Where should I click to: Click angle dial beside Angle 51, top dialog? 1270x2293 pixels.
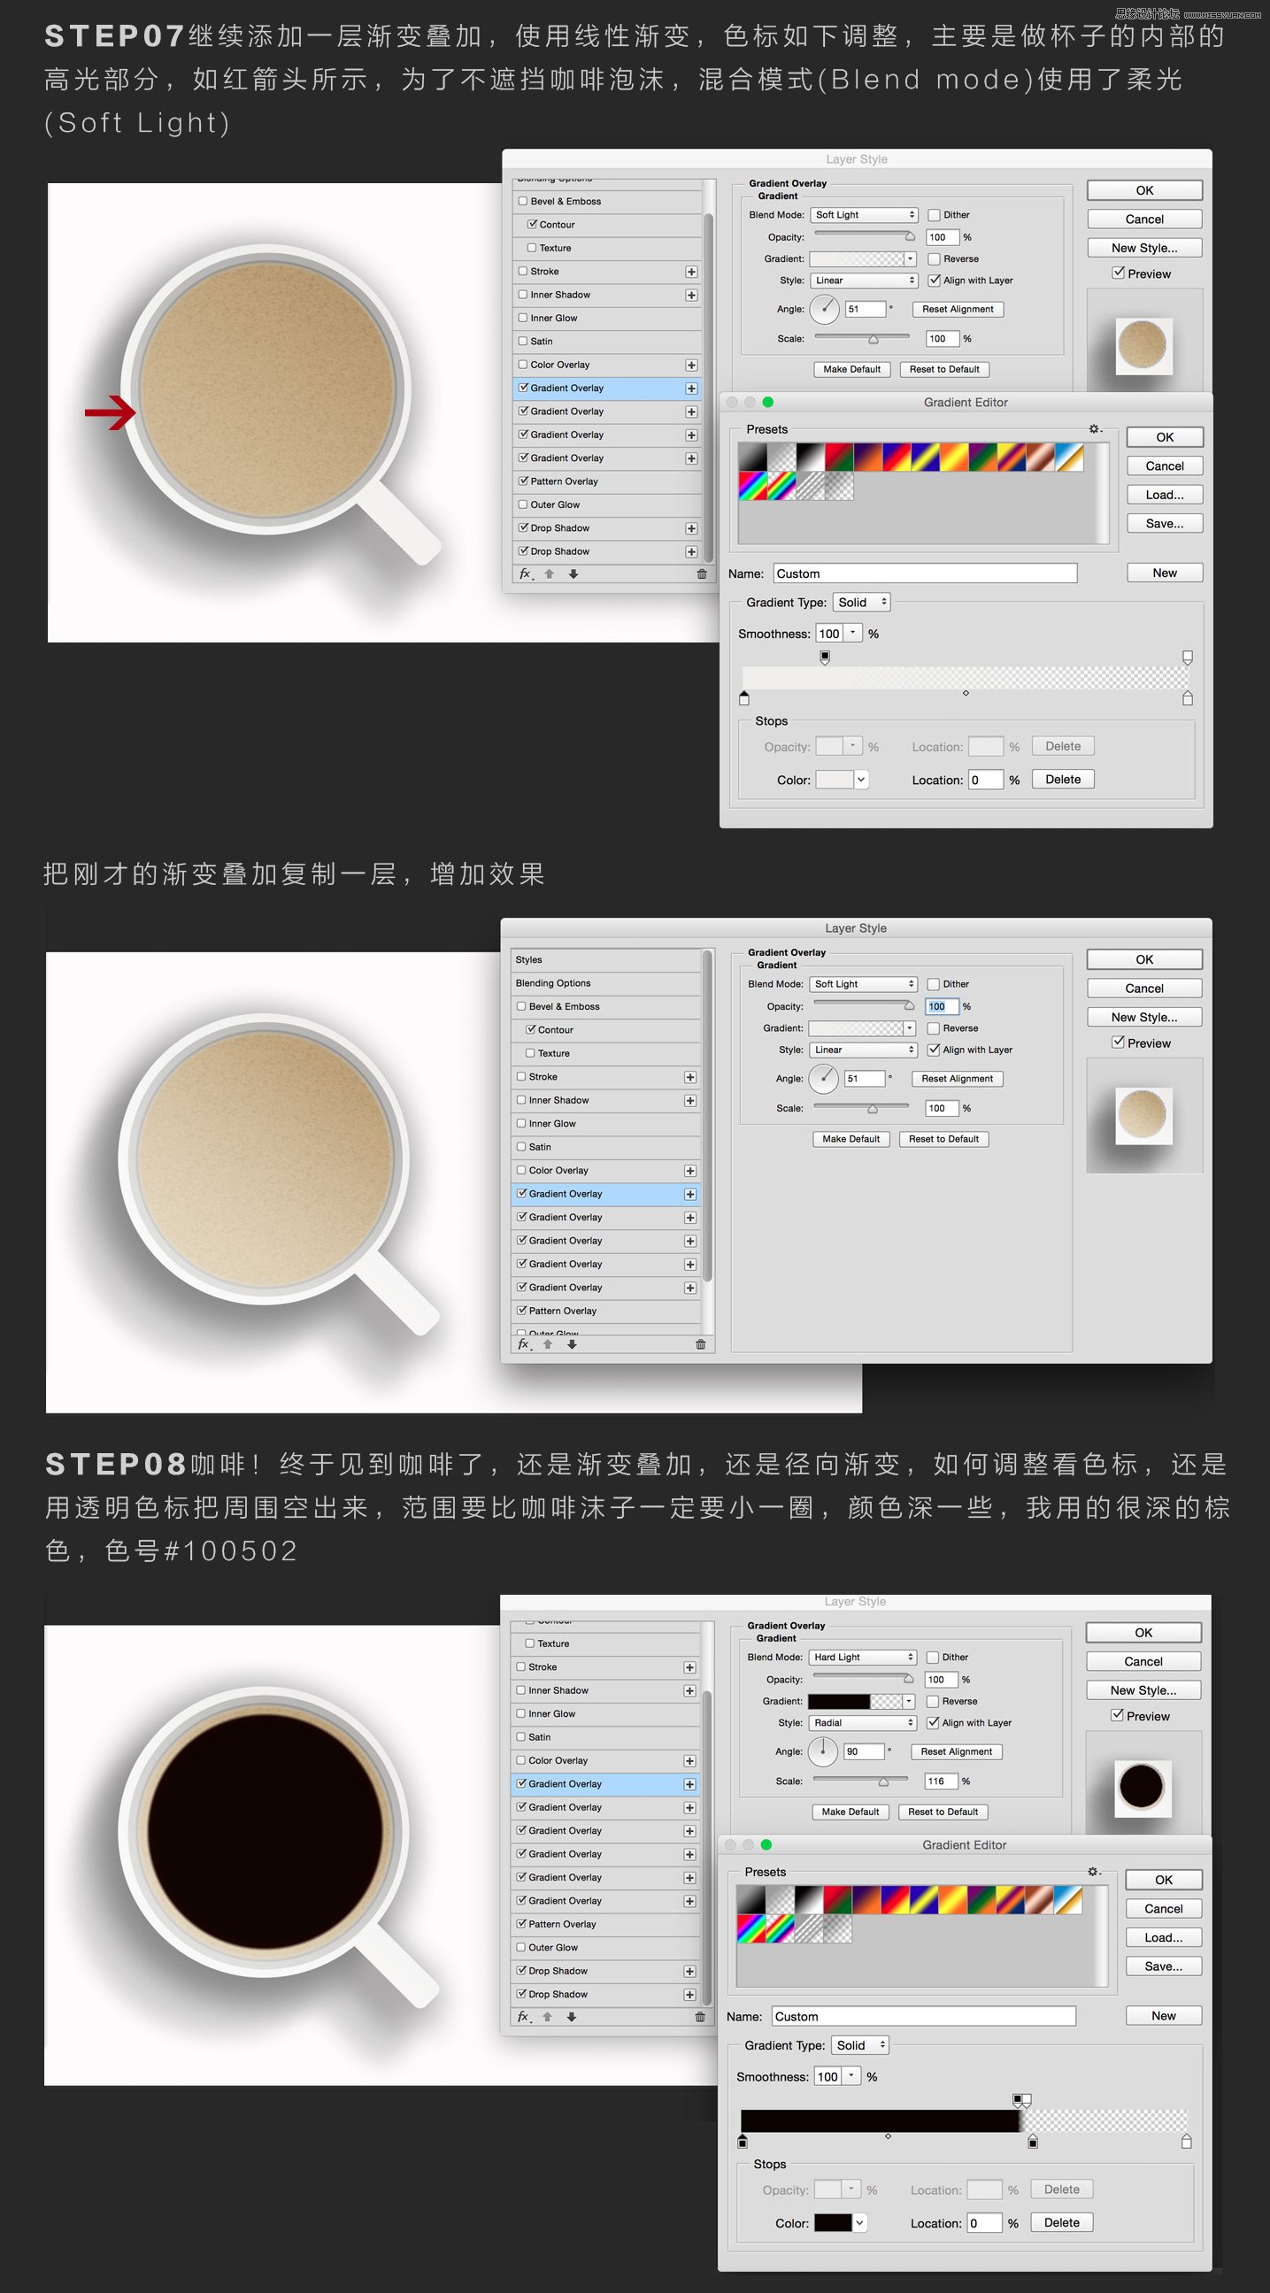click(825, 309)
